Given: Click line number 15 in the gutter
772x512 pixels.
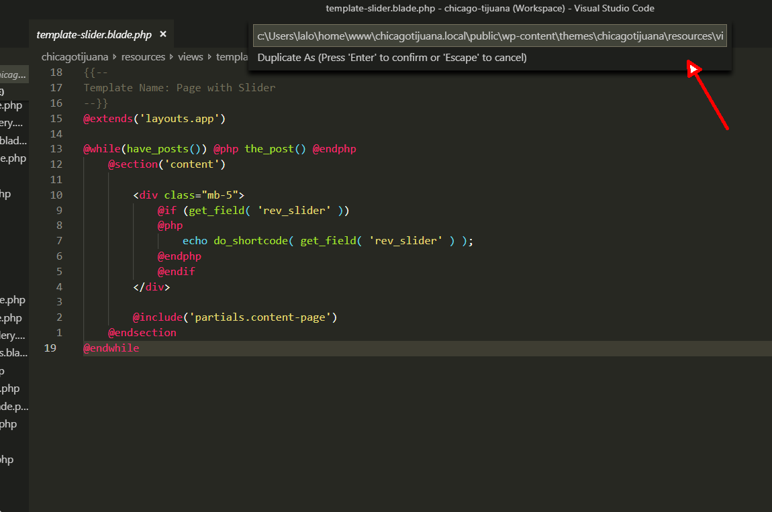Looking at the screenshot, I should [x=56, y=119].
